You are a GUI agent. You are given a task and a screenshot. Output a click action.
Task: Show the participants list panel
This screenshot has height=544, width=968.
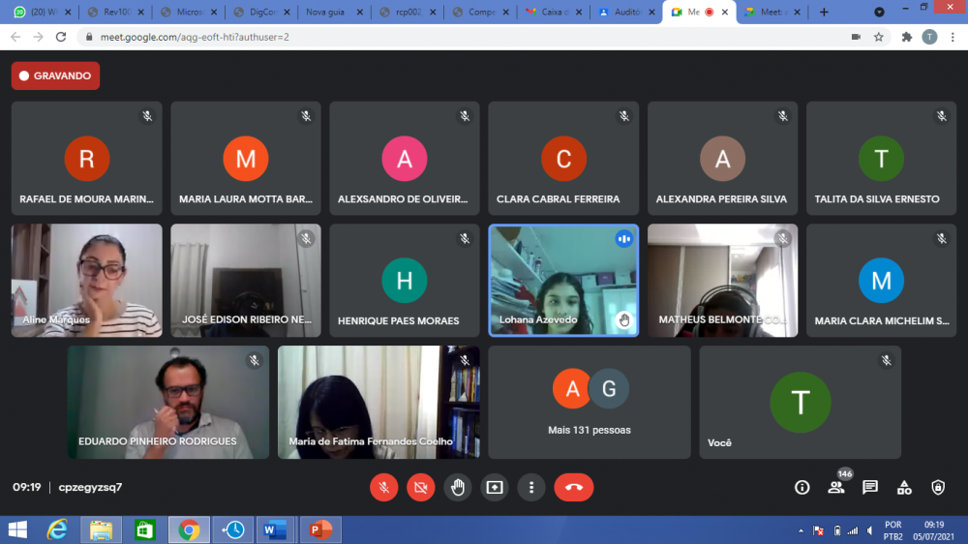click(x=836, y=488)
